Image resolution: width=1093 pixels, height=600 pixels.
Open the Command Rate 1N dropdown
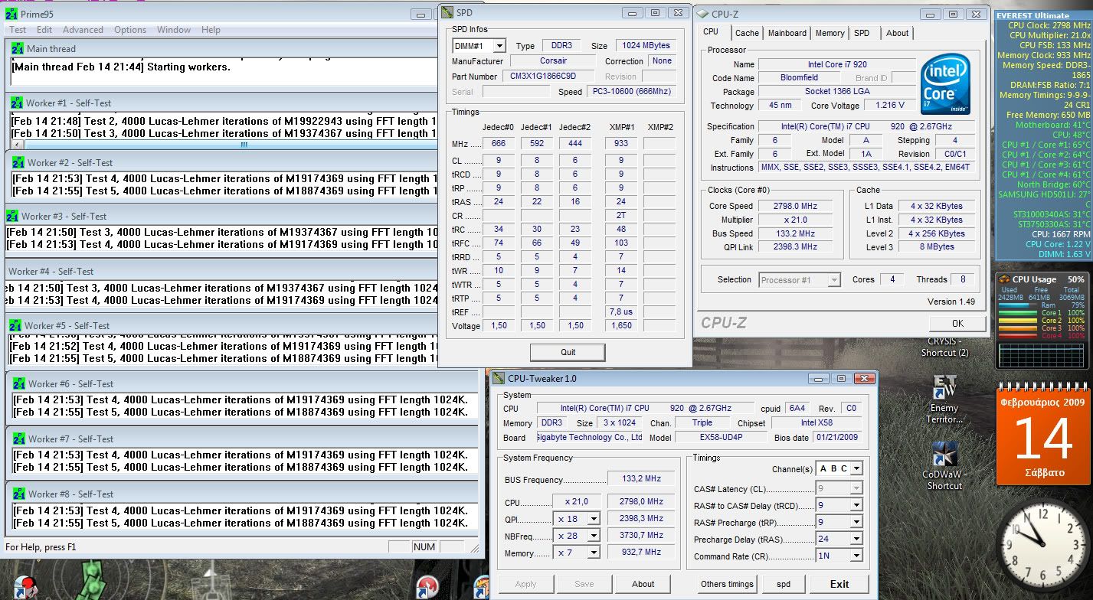tap(856, 556)
